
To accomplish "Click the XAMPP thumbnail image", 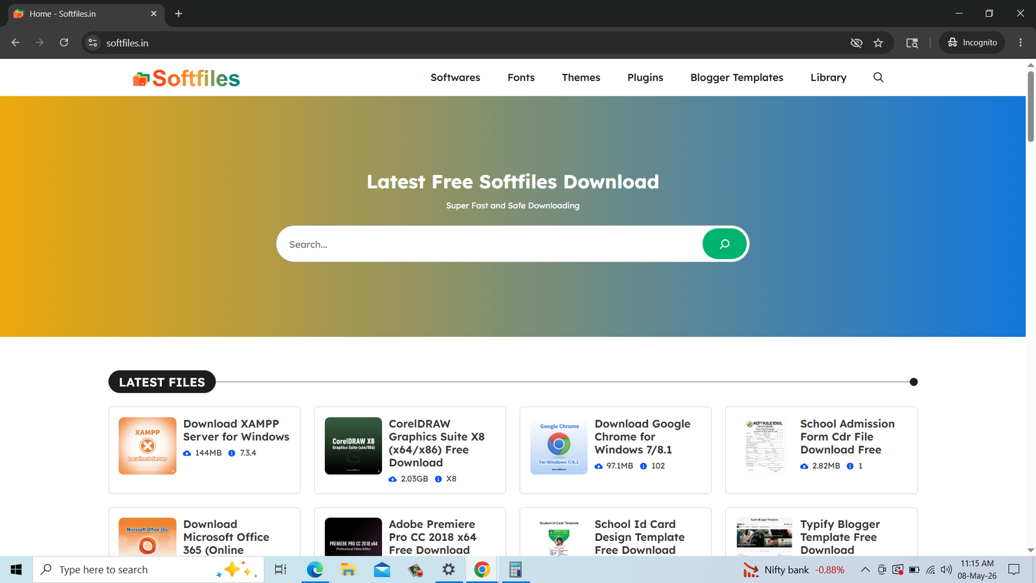I will click(148, 446).
